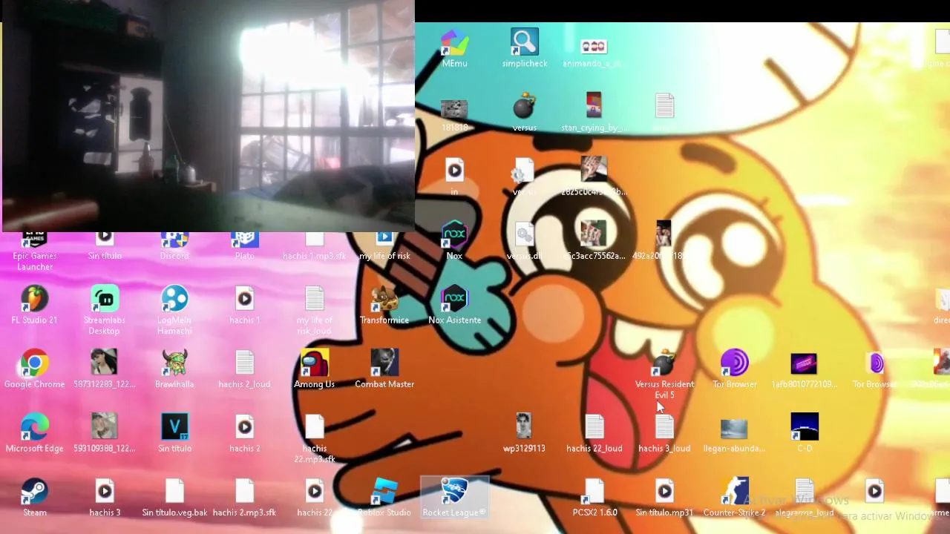Open Tor Browser shortcut with round purple logo
This screenshot has height=534, width=950.
(734, 369)
